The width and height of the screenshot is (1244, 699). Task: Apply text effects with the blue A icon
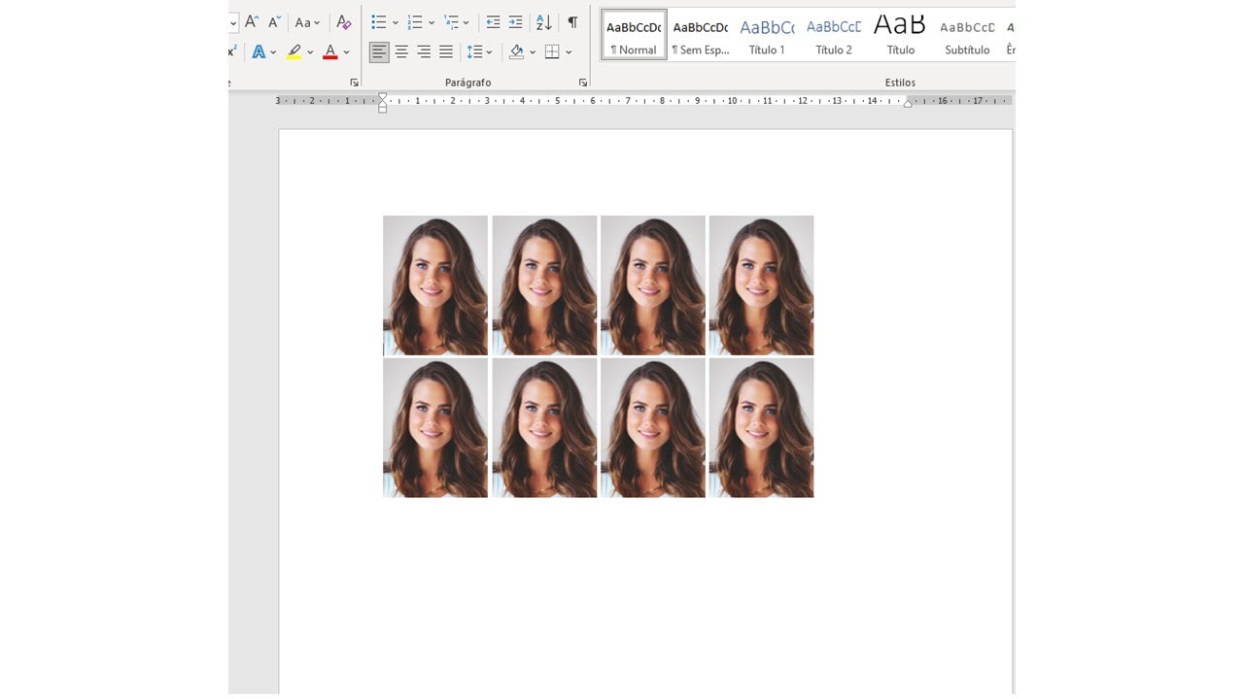tap(259, 52)
